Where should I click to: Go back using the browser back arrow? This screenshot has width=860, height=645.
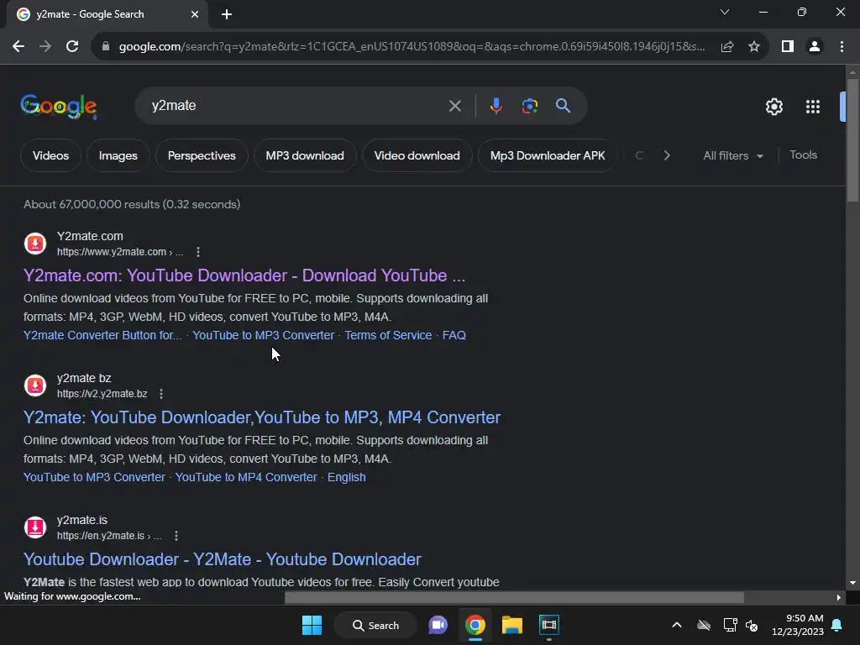(x=18, y=47)
